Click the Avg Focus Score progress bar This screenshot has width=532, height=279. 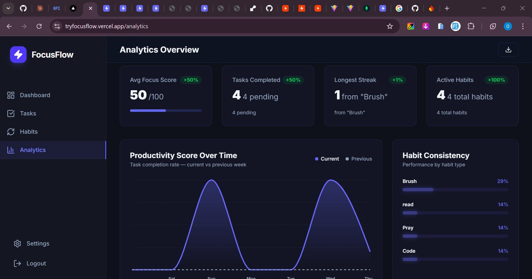coord(165,110)
